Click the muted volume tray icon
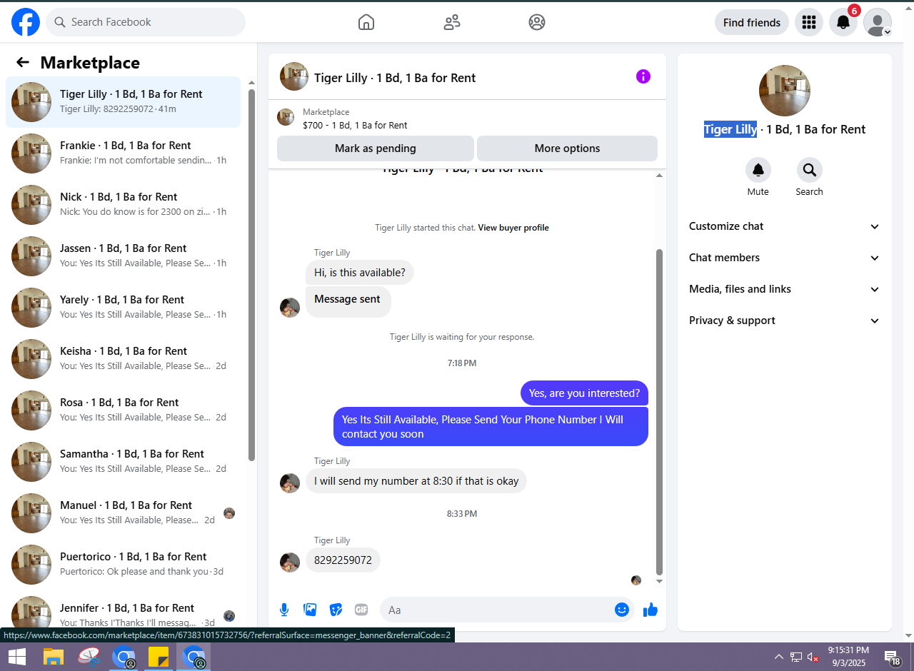Screen dimensions: 914x671 [x=813, y=657]
